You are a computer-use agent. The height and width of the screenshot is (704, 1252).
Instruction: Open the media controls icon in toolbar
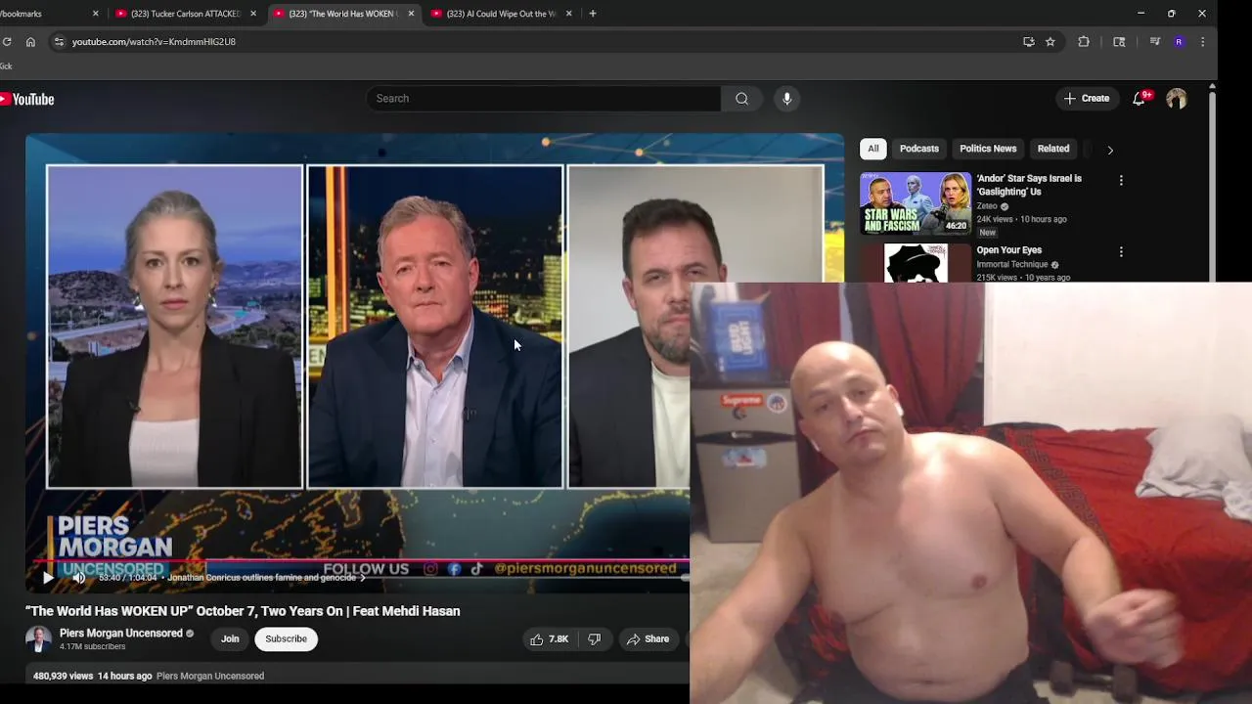(1155, 42)
